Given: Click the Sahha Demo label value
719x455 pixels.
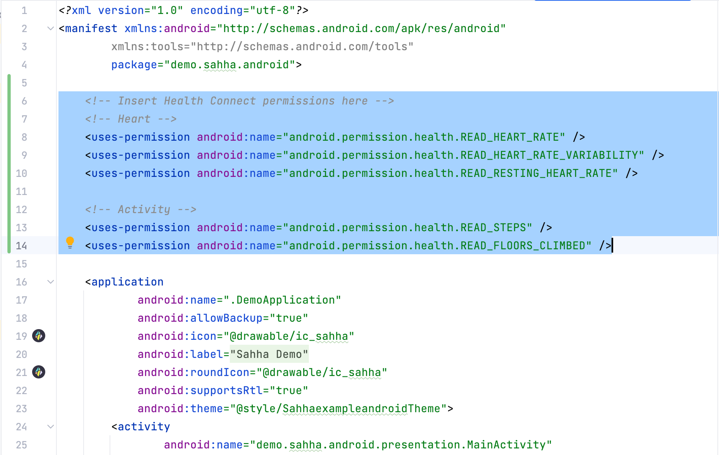Looking at the screenshot, I should coord(268,354).
